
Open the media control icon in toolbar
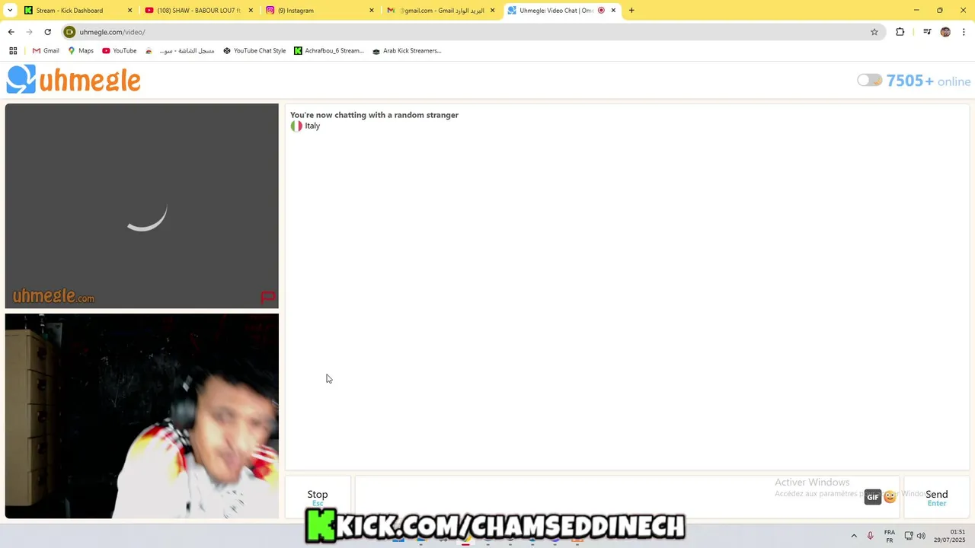[927, 32]
